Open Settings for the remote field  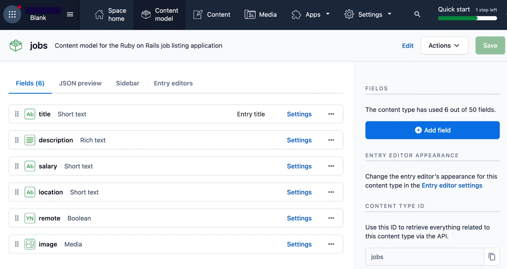[299, 218]
